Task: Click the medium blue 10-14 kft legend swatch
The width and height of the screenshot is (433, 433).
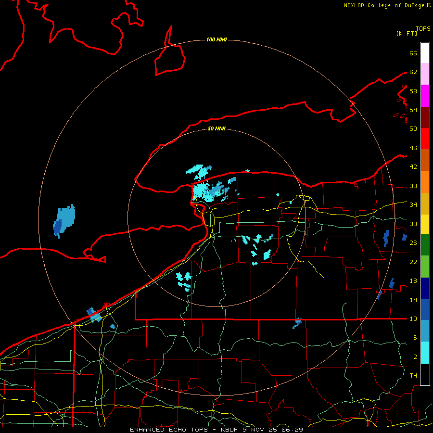Action: [425, 309]
